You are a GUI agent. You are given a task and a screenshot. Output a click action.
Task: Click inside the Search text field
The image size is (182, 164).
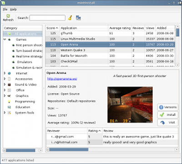click(47, 18)
